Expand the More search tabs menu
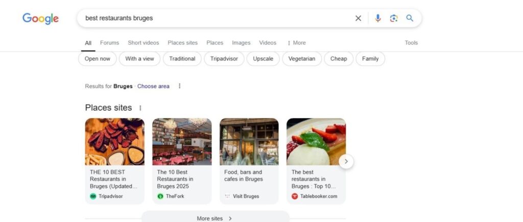 pos(296,43)
